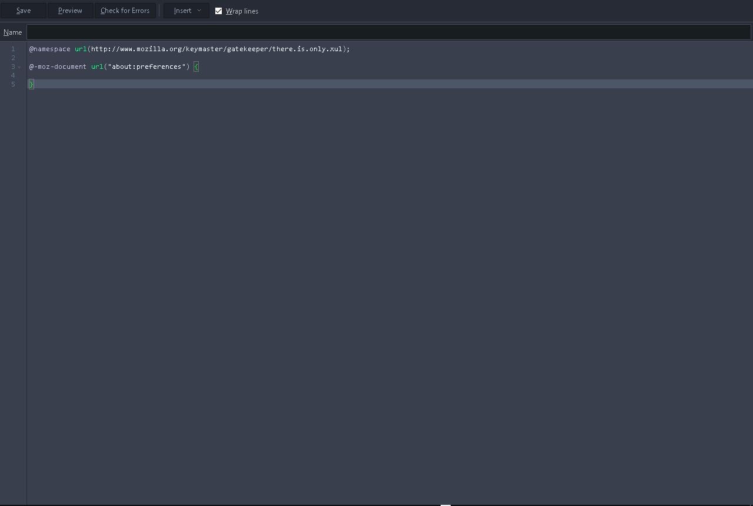Toggle the Wrap lines checkbox
753x506 pixels.
coord(219,11)
